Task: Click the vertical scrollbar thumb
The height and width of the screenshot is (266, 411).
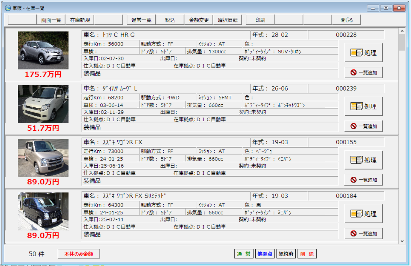Action: (x=402, y=42)
